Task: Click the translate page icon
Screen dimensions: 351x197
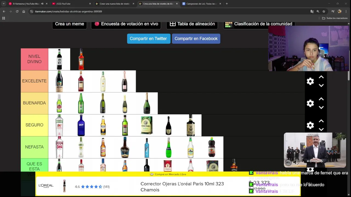Action: pyautogui.click(x=312, y=11)
